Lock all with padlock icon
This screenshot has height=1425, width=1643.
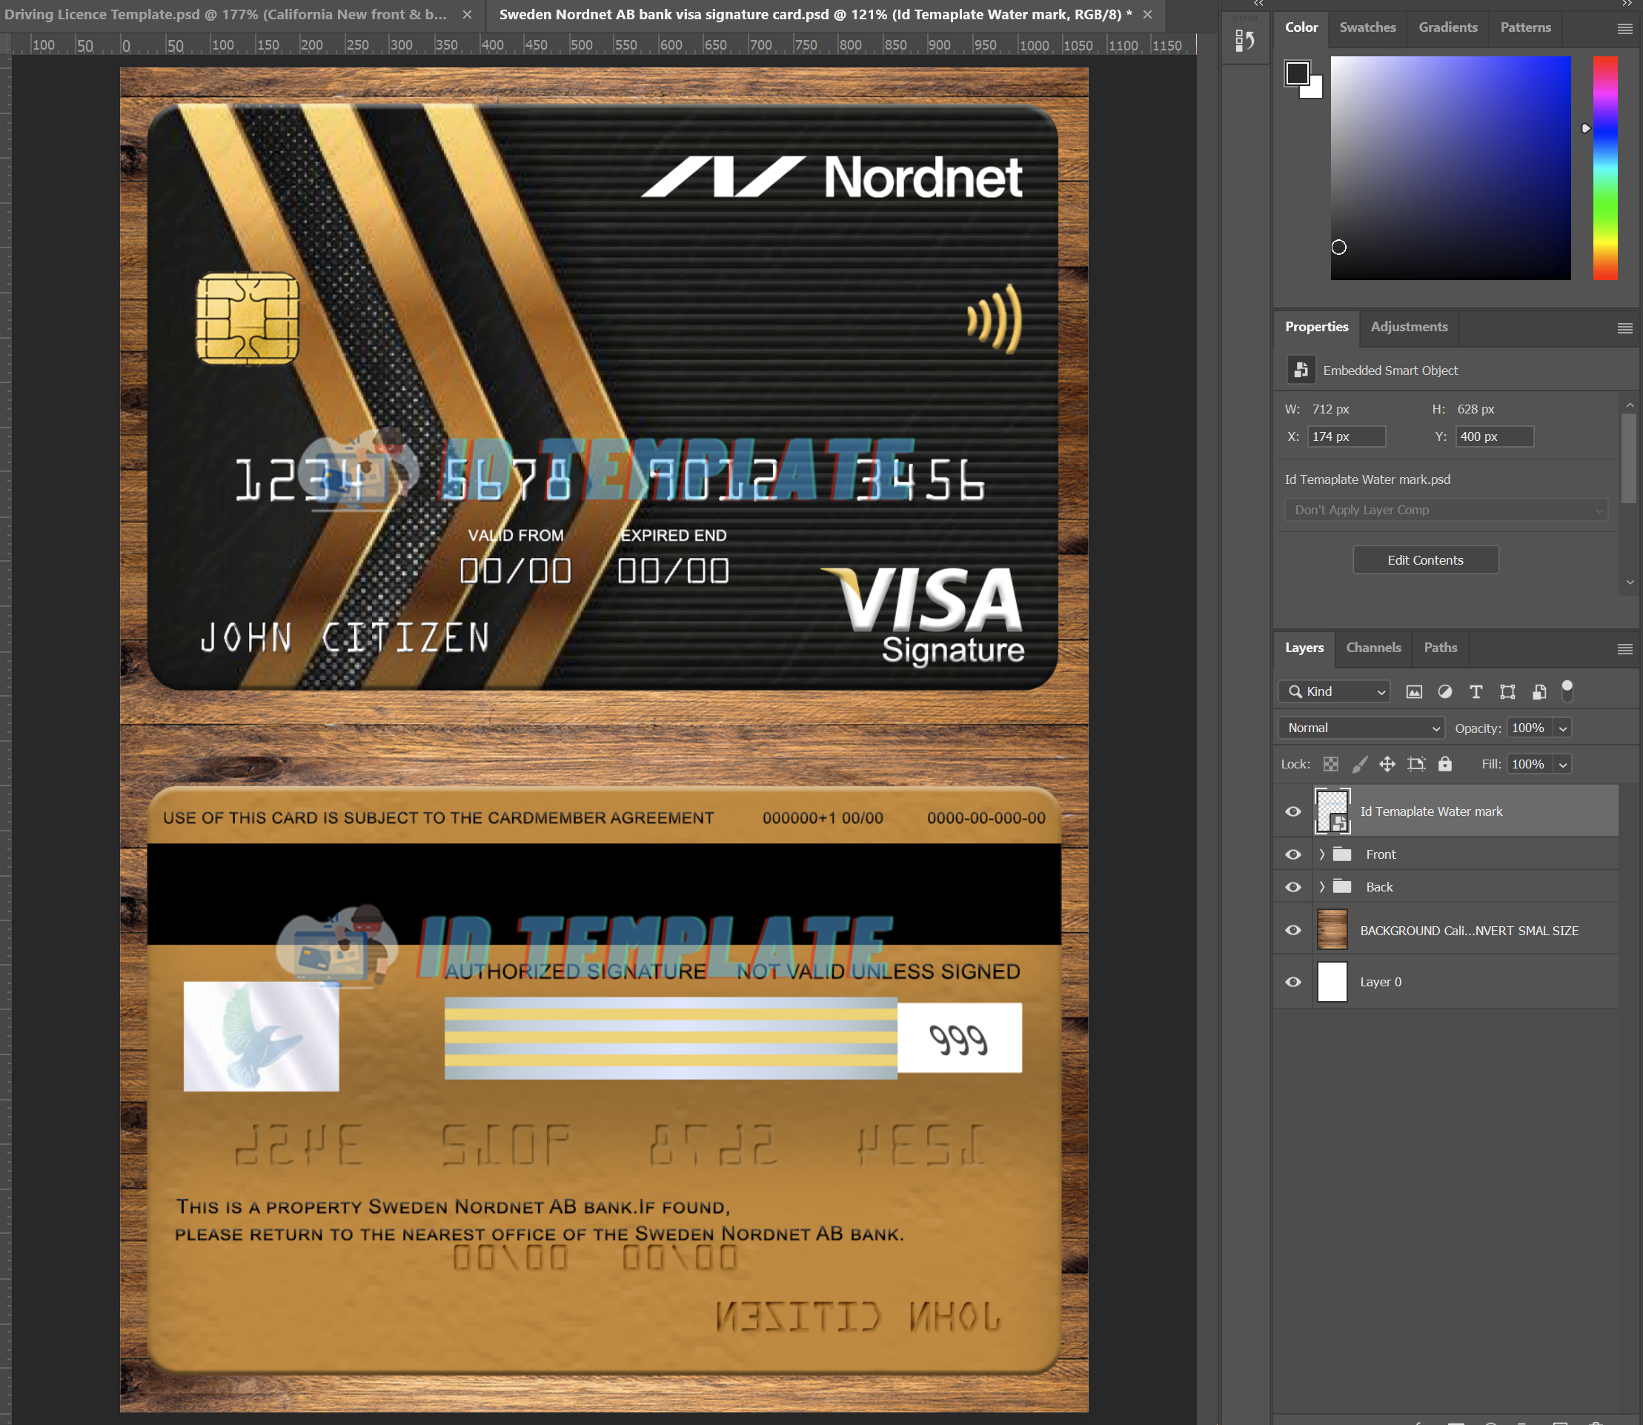tap(1445, 764)
